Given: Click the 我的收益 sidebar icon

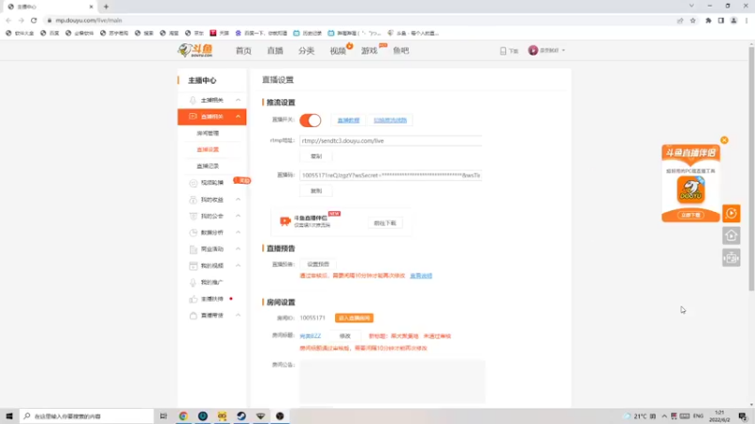Looking at the screenshot, I should pyautogui.click(x=193, y=200).
